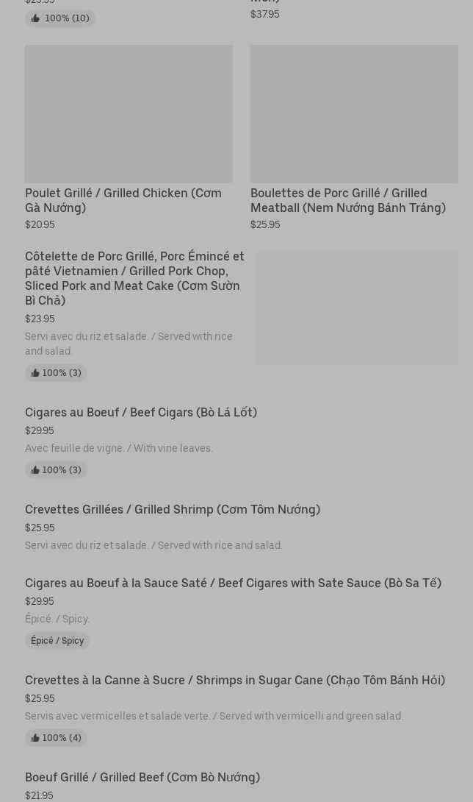This screenshot has height=802, width=473.
Task: Click the Épicé / Spicy tag
Action: click(57, 641)
